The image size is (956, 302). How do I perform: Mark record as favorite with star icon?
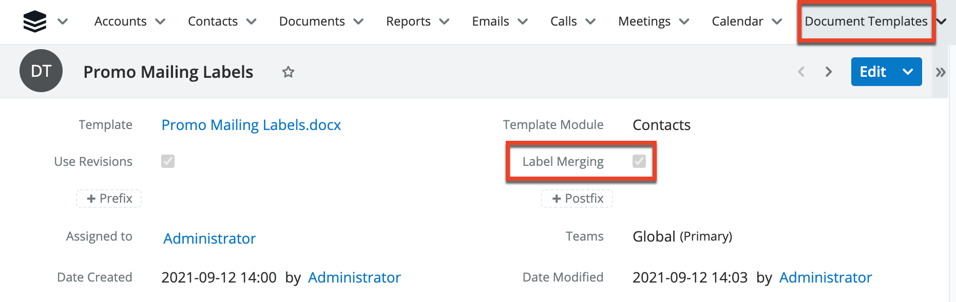288,72
